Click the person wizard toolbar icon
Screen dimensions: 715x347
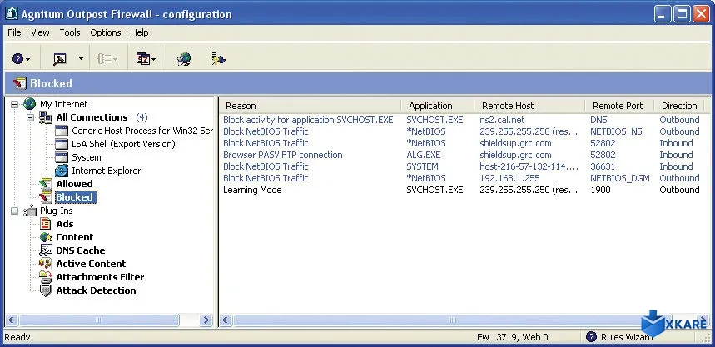click(218, 59)
